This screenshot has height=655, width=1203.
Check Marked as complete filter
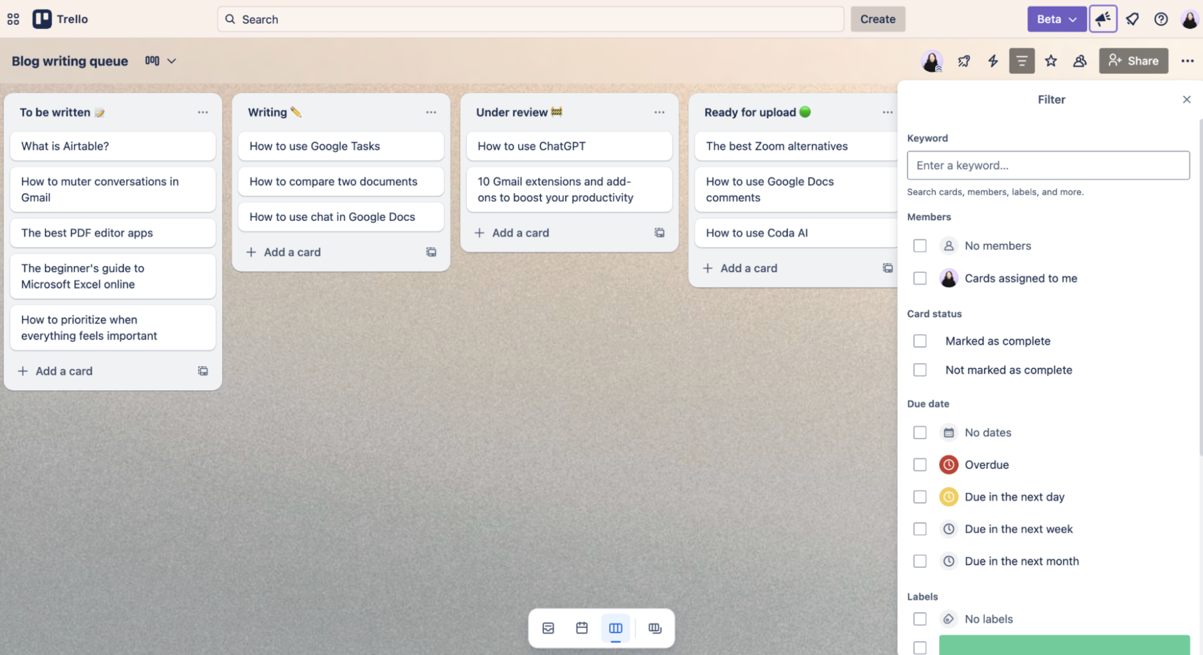pyautogui.click(x=920, y=341)
